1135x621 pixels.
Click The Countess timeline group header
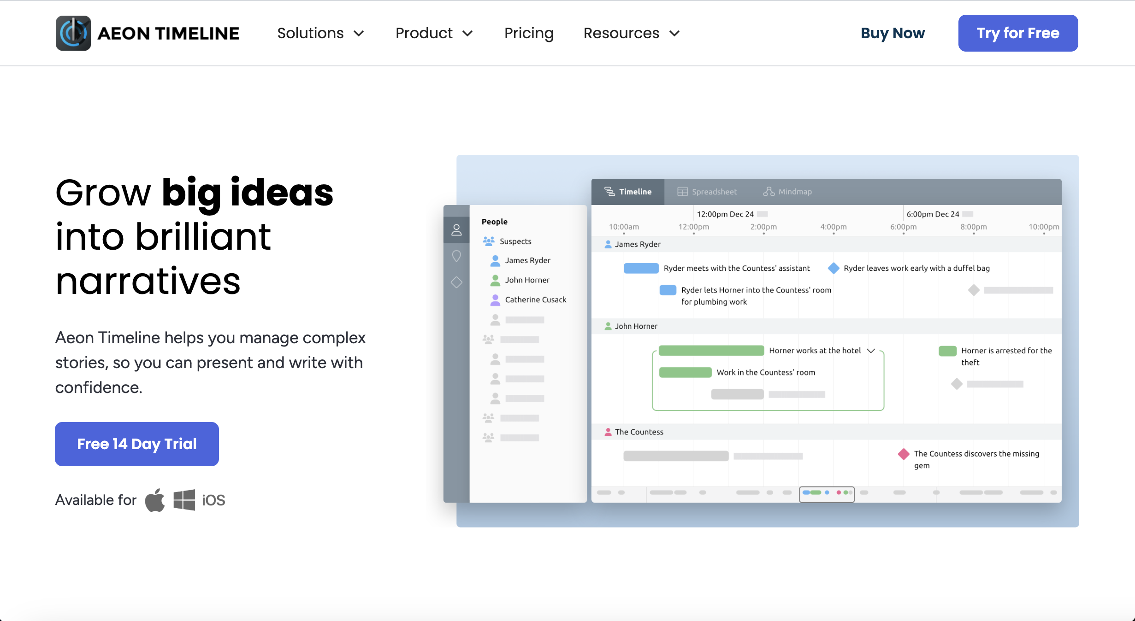click(826, 432)
